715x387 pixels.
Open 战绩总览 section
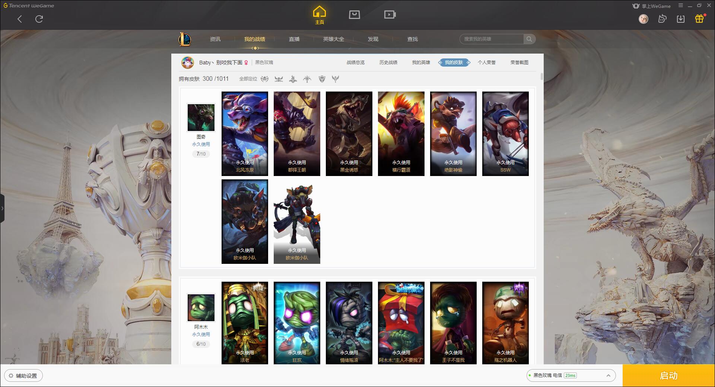coord(356,63)
